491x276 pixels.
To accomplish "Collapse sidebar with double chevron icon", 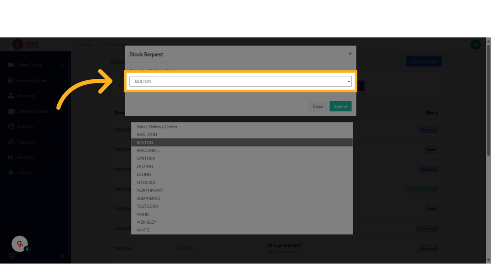I will 62,256.
